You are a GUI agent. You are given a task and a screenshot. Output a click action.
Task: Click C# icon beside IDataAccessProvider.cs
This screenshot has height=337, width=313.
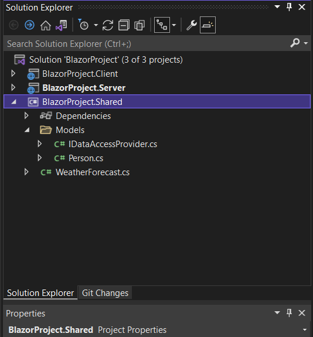click(x=59, y=144)
